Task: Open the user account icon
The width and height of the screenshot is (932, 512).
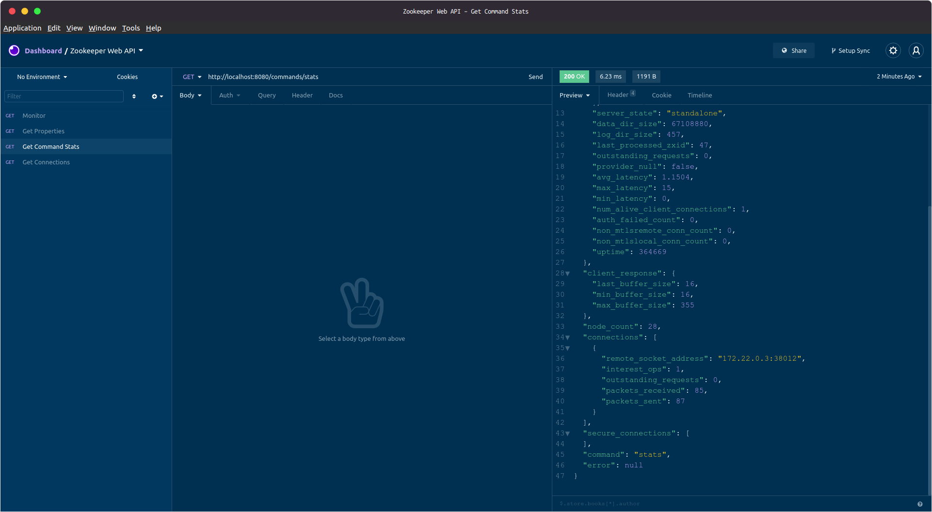Action: pyautogui.click(x=916, y=50)
